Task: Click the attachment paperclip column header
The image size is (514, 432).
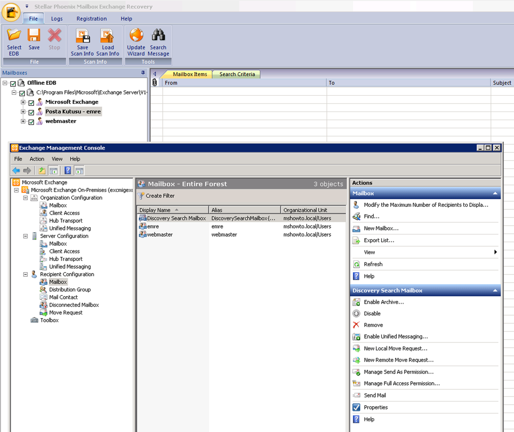Action: [x=155, y=82]
